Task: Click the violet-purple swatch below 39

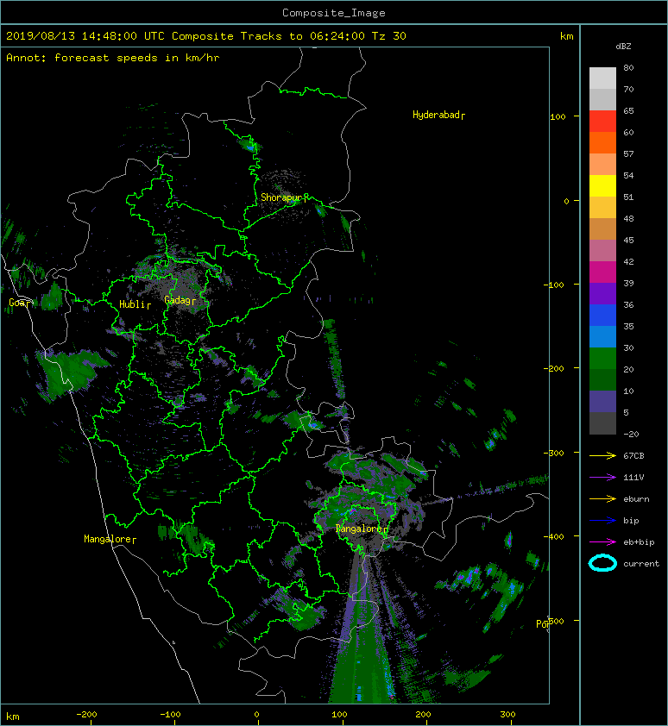Action: pyautogui.click(x=602, y=293)
